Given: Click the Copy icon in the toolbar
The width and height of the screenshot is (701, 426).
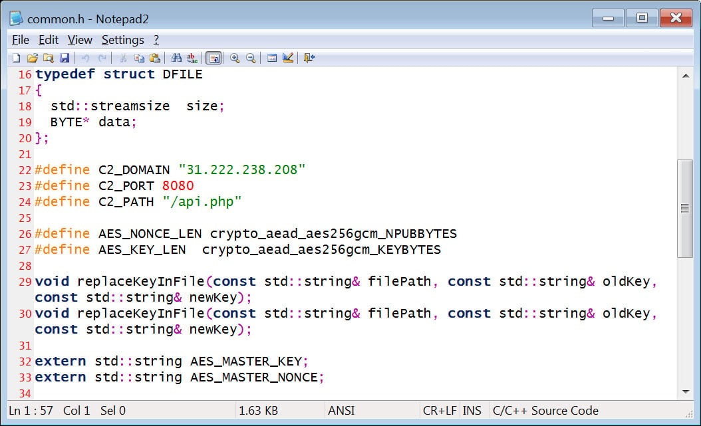Looking at the screenshot, I should click(139, 58).
